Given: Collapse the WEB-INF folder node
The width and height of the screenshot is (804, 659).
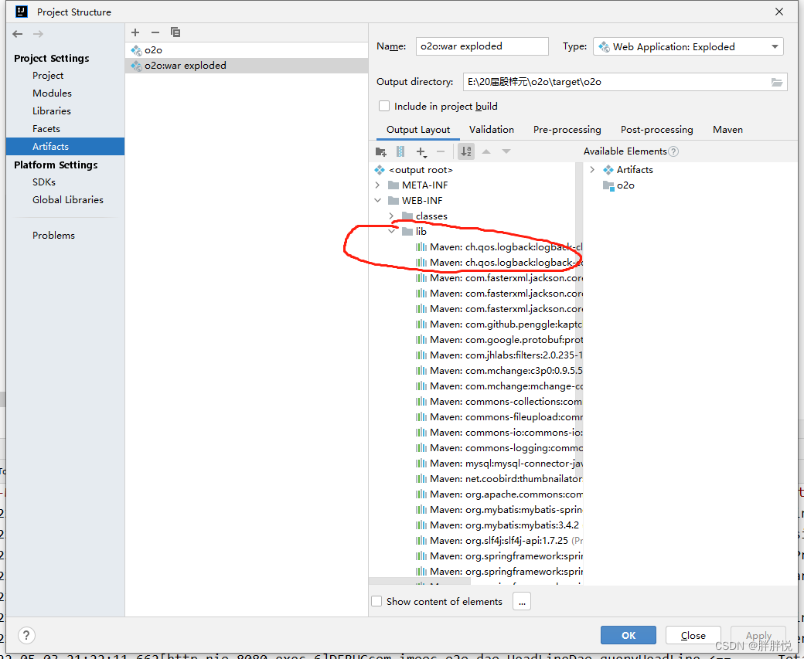Looking at the screenshot, I should pos(378,200).
